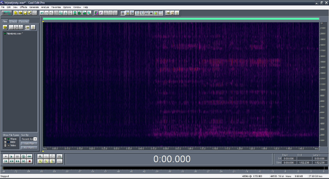This screenshot has width=329, height=179.
Task: Open the Sort By dropdown
Action: coord(35,139)
